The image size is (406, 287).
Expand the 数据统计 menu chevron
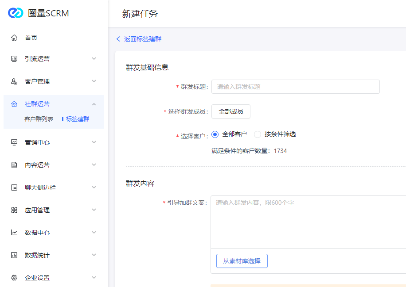[94, 255]
